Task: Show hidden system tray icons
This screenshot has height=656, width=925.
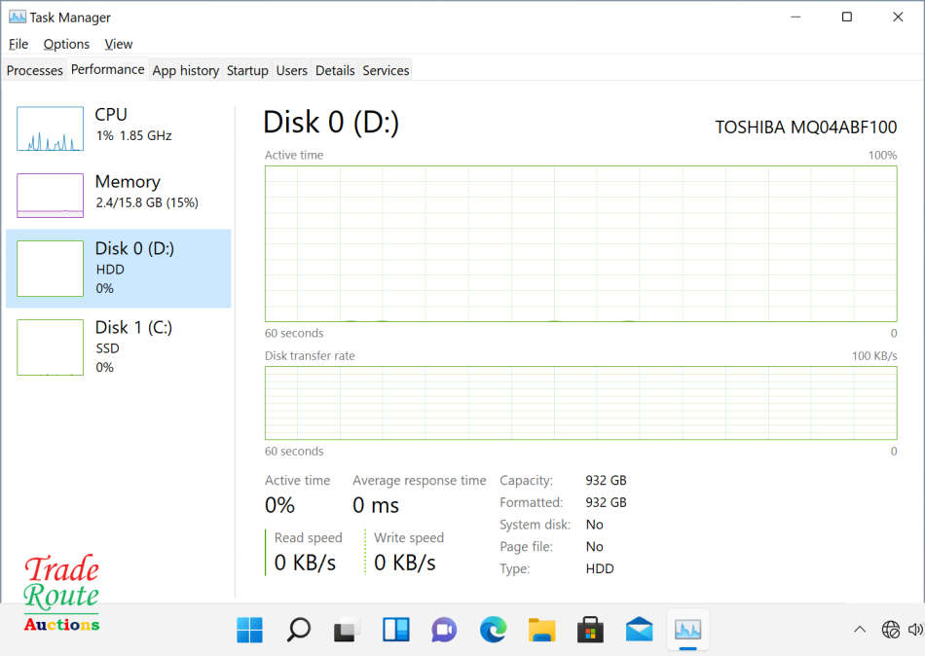Action: point(859,630)
